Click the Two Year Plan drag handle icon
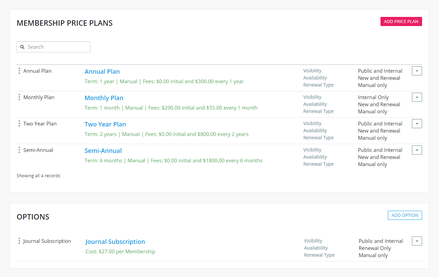Viewport: 439px width, 277px height. coord(19,123)
